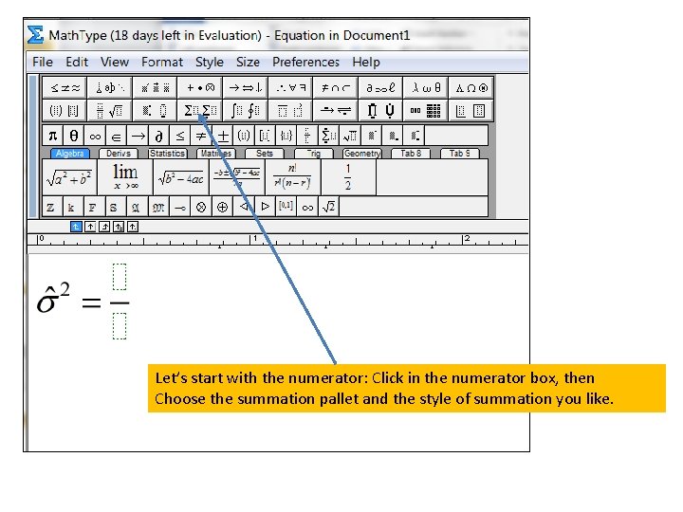The image size is (683, 512).
Task: Insert the not-equal symbol
Action: 201,136
